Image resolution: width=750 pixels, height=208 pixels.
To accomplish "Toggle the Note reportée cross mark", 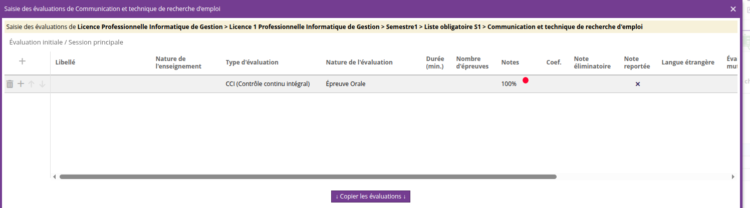I will (637, 84).
